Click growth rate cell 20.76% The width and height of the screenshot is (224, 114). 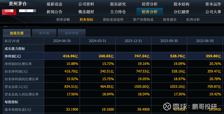click(215, 64)
